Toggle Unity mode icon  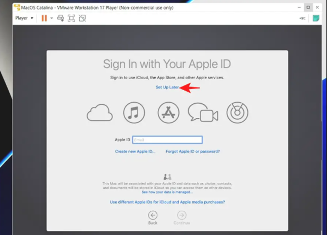(82, 18)
